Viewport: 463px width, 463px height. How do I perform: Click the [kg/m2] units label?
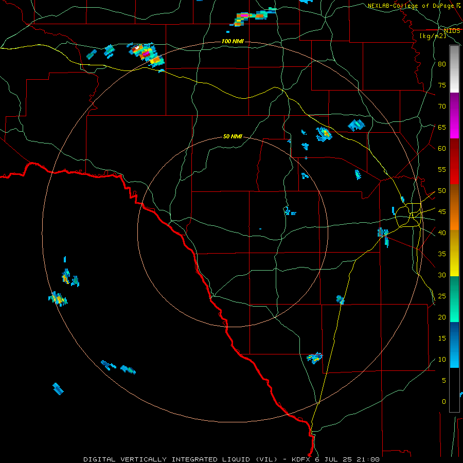[x=433, y=35]
